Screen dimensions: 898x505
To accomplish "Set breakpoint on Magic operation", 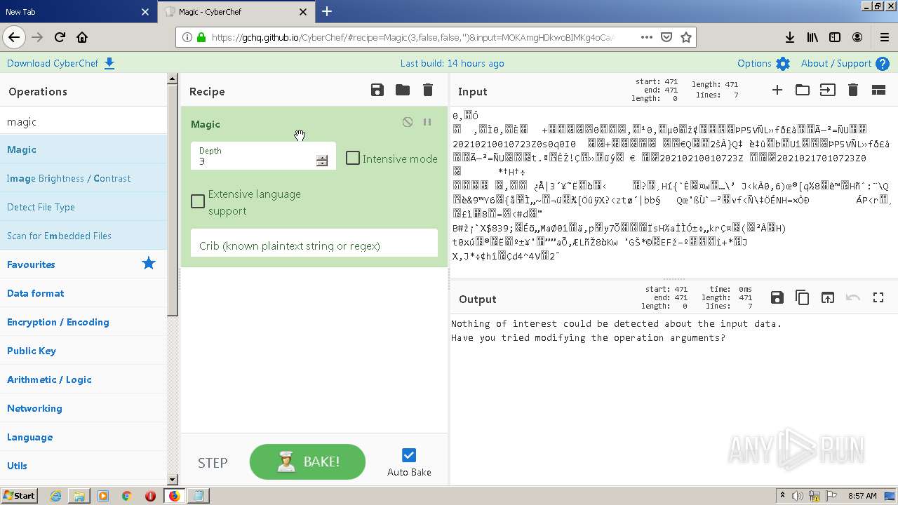I will pos(427,122).
